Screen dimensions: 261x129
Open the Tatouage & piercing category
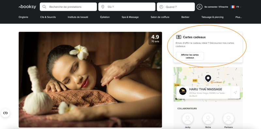tap(212, 17)
